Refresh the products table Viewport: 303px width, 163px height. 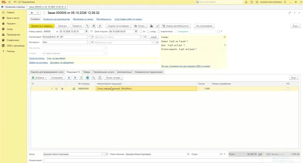81,78
